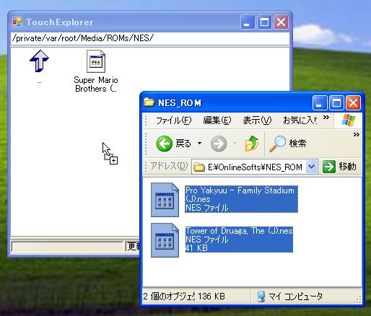Open the Search magnifier tool
Image resolution: width=371 pixels, height=316 pixels.
(x=277, y=144)
